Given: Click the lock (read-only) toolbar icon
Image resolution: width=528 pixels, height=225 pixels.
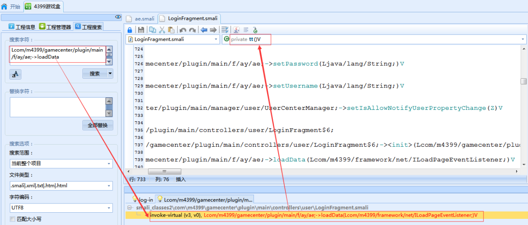Looking at the screenshot, I should pyautogui.click(x=130, y=30).
